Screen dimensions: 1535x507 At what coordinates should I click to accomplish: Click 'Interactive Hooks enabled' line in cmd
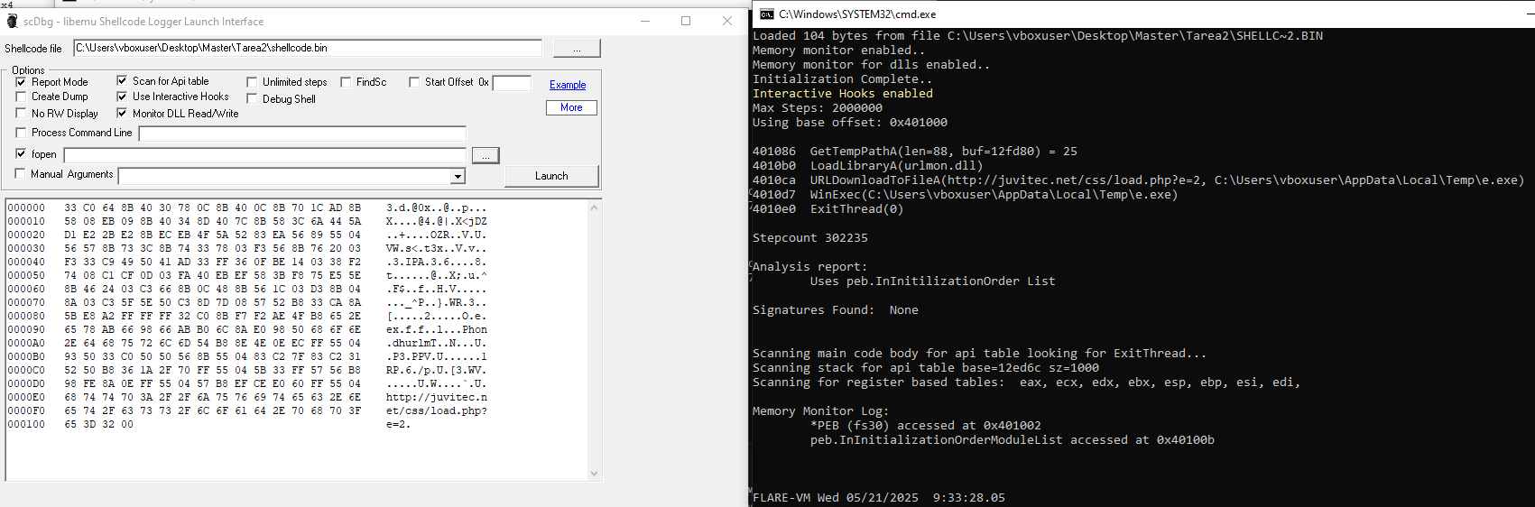tap(843, 94)
